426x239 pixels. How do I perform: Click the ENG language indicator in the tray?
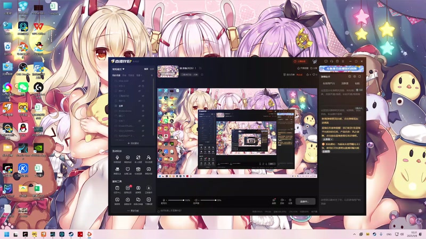[x=389, y=234]
